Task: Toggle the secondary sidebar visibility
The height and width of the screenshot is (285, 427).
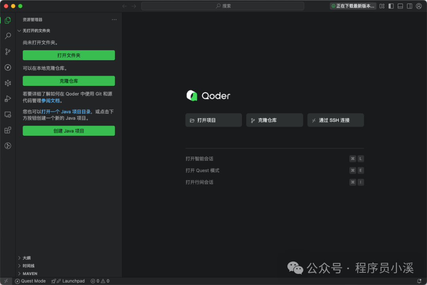Action: tap(410, 6)
